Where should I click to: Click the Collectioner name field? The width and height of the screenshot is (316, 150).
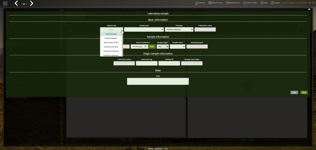tap(205, 29)
